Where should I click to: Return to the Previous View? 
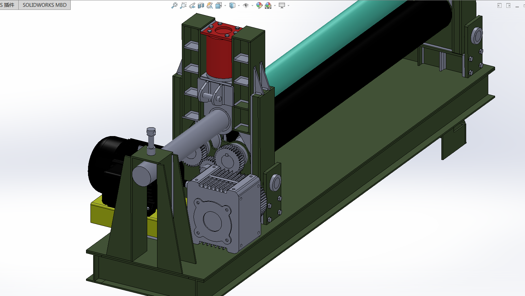point(192,5)
